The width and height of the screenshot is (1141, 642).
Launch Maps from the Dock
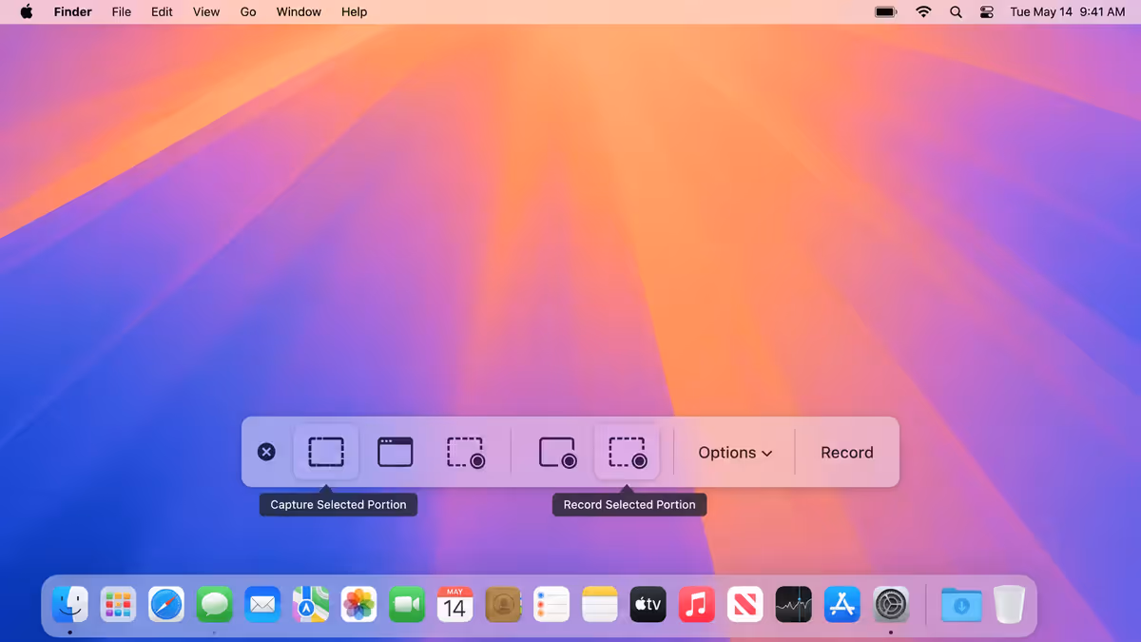tap(311, 604)
